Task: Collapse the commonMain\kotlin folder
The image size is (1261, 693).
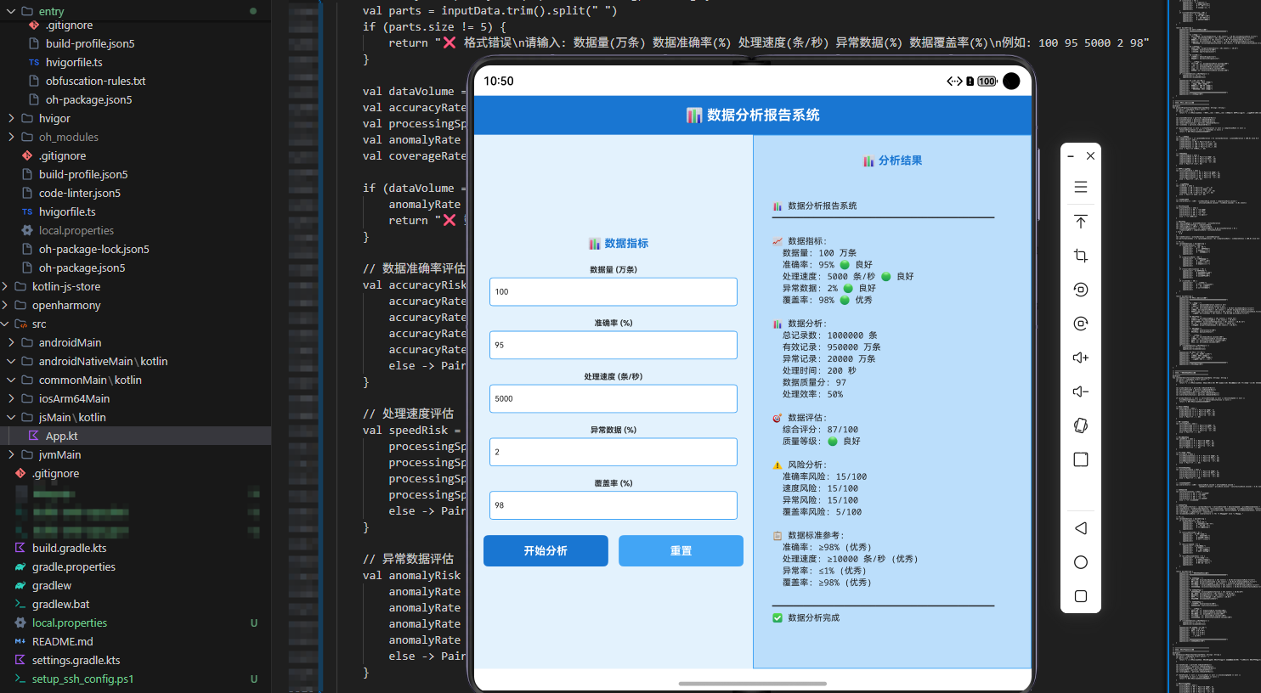Action: [x=12, y=380]
